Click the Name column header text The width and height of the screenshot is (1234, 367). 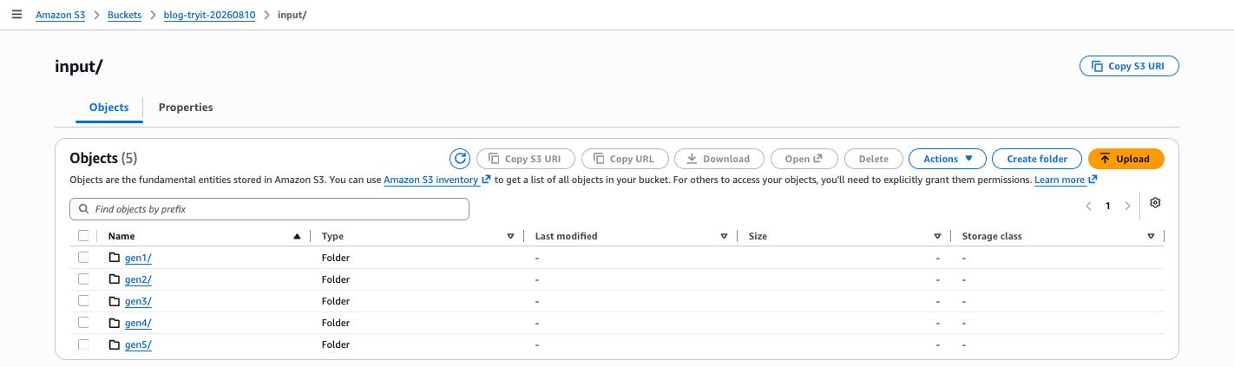coord(121,236)
